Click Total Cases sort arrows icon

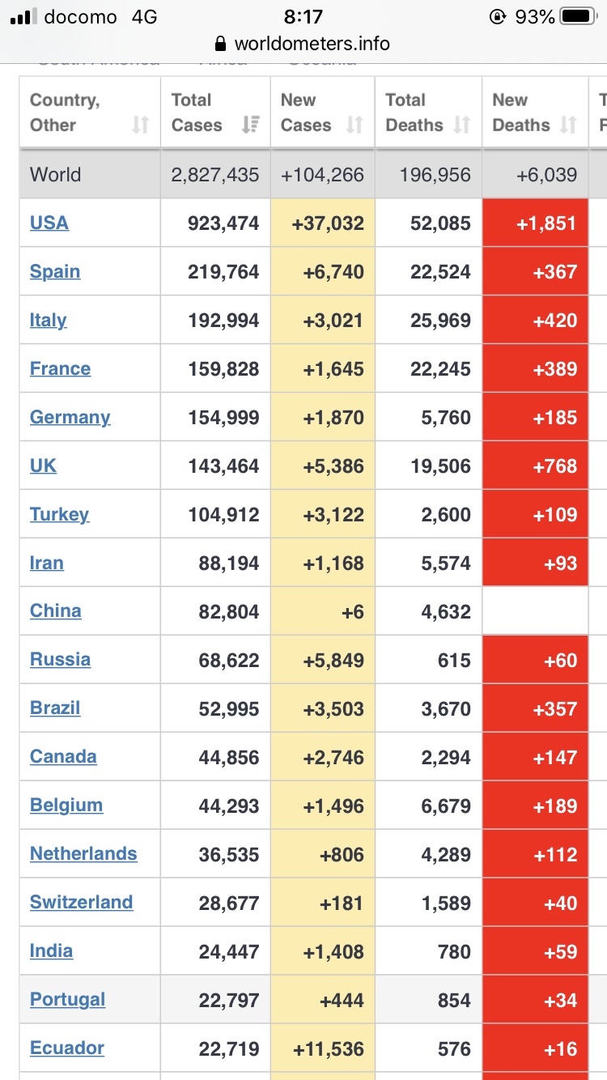tap(250, 125)
